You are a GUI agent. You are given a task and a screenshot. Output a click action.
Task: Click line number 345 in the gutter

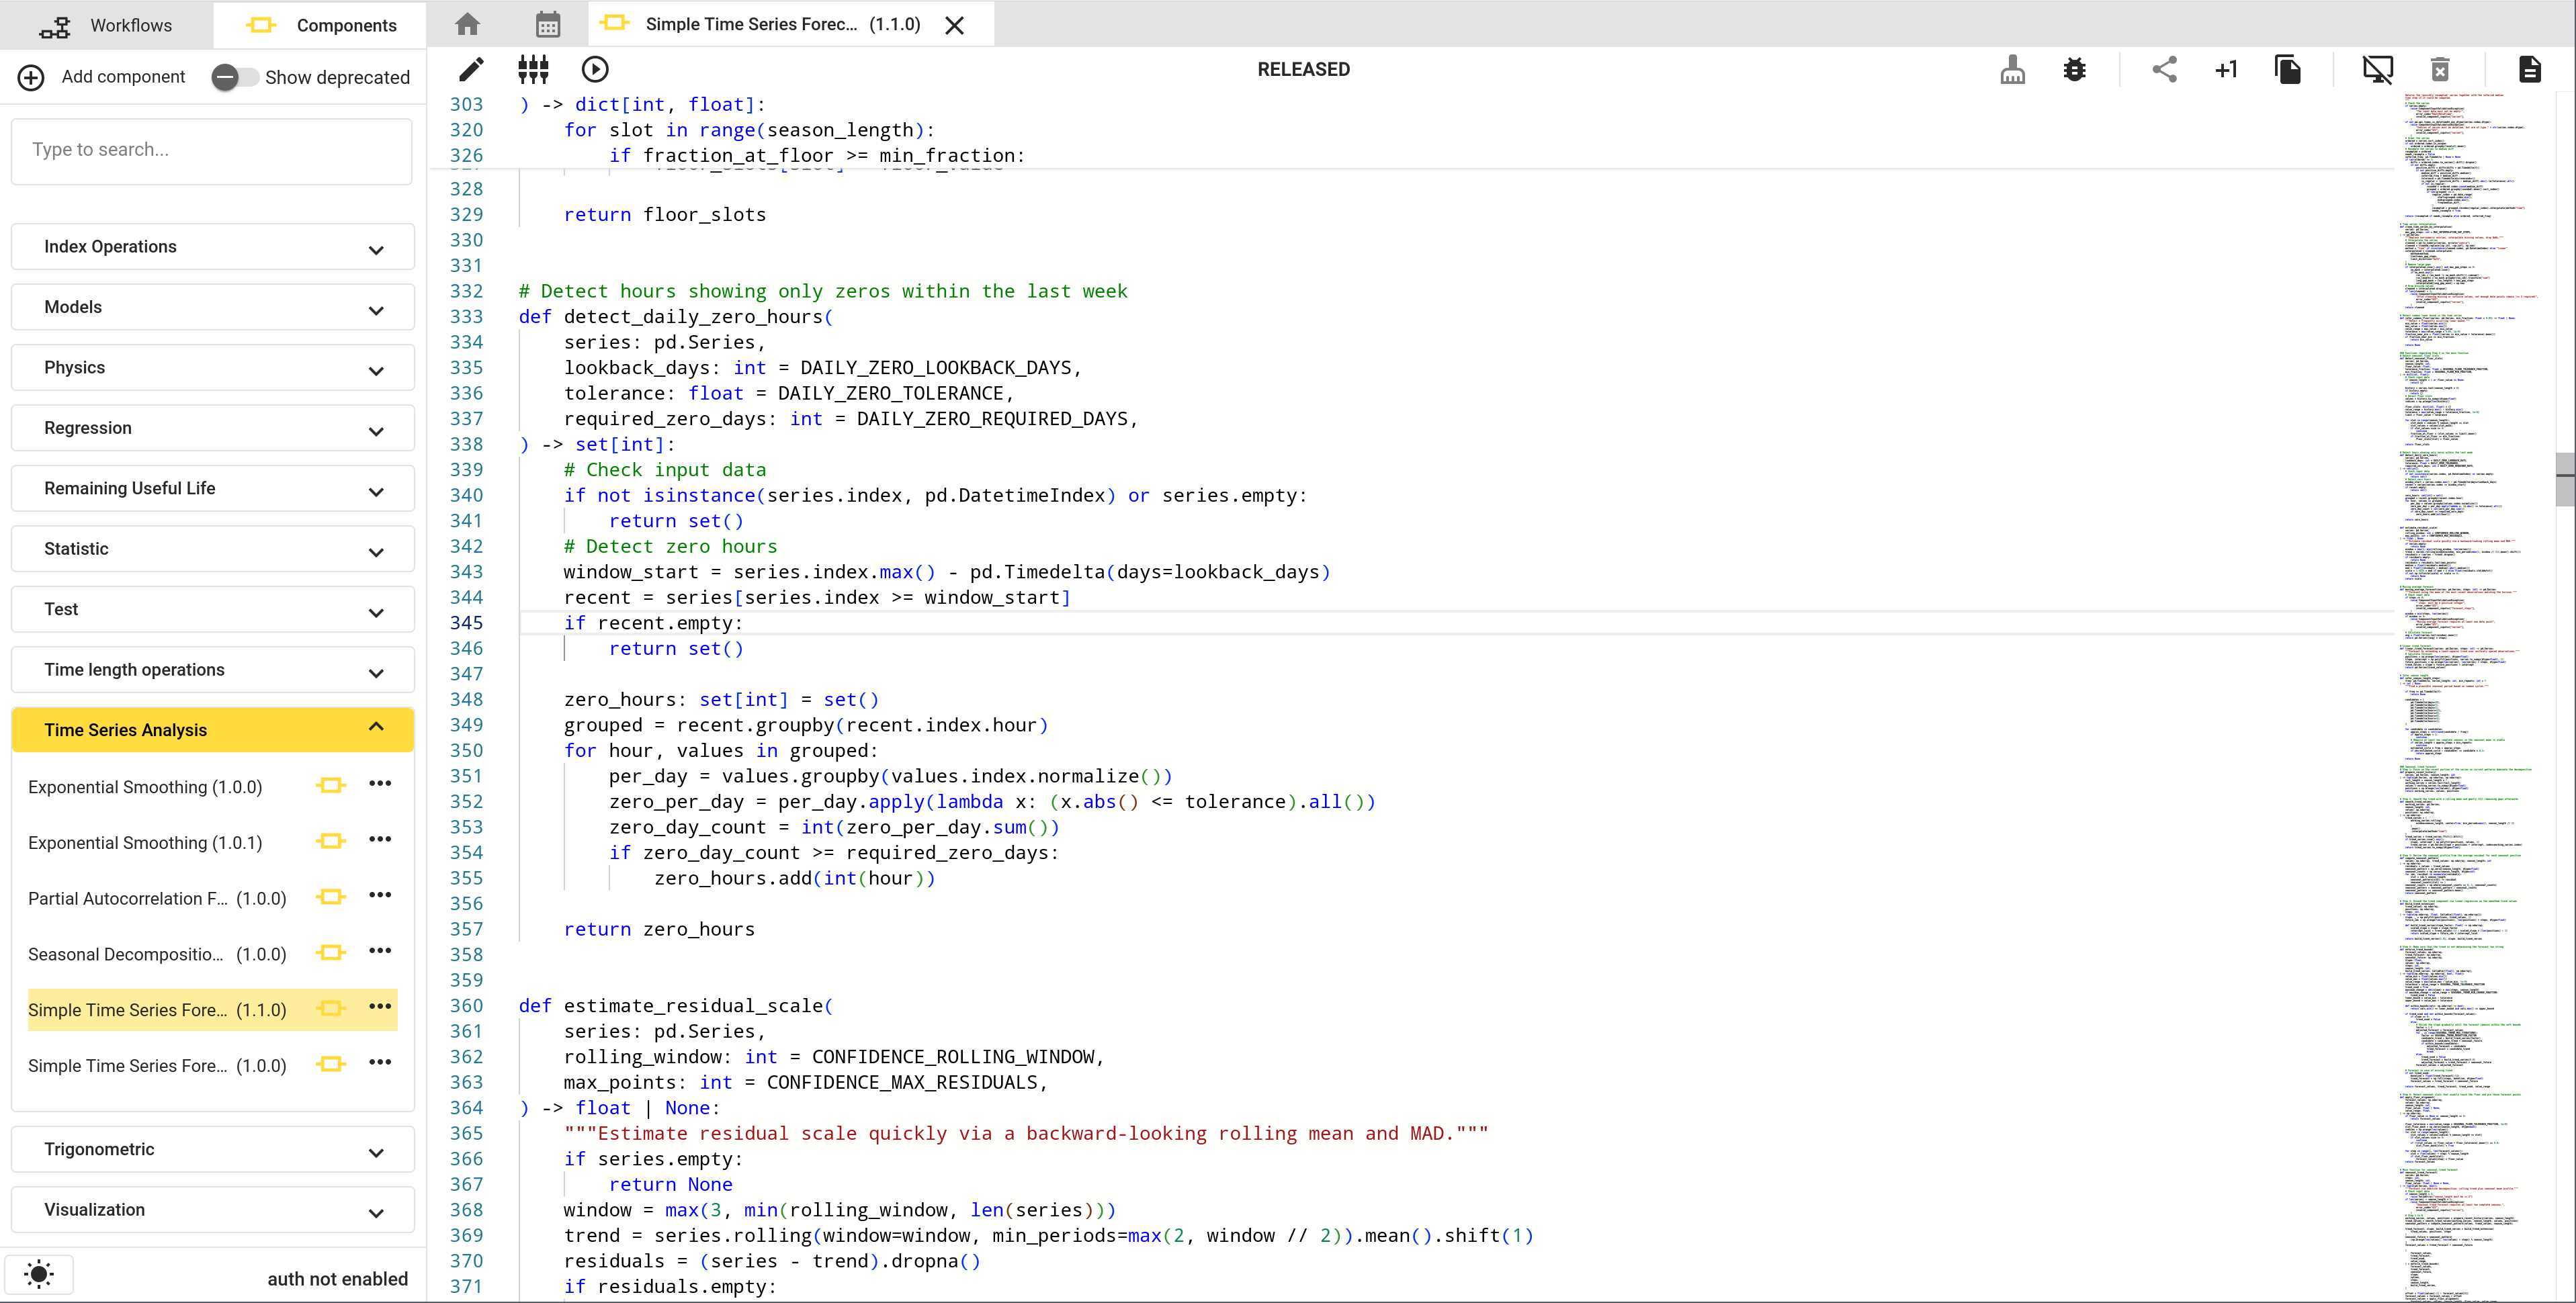(x=466, y=623)
